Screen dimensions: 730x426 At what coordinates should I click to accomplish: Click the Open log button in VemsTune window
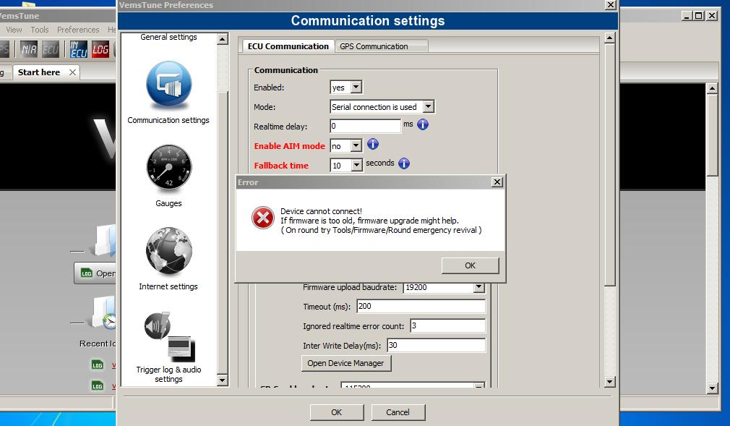coord(95,273)
